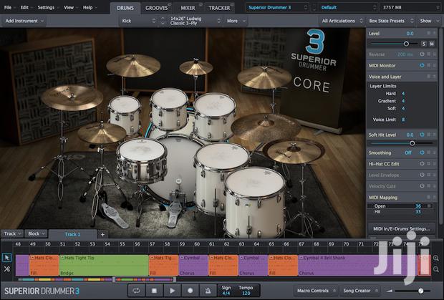Screen dimensions: 444x300
Task: Toggle loop playback in the transport
Action: (137, 291)
